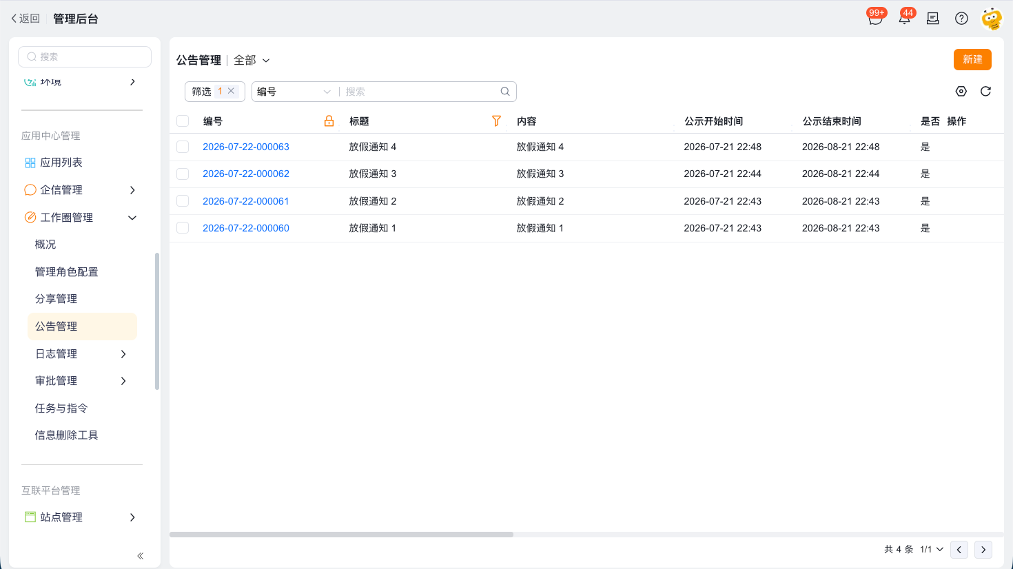Click the horizontal scrollbar below the table

(x=341, y=535)
